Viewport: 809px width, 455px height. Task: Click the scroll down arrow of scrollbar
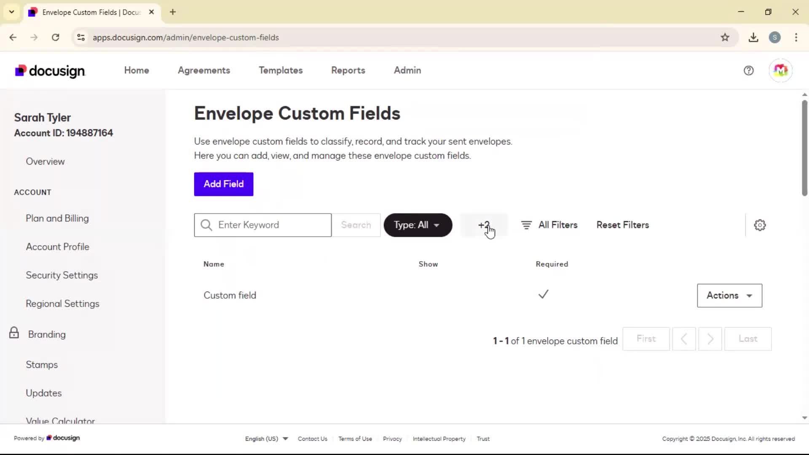tap(804, 418)
